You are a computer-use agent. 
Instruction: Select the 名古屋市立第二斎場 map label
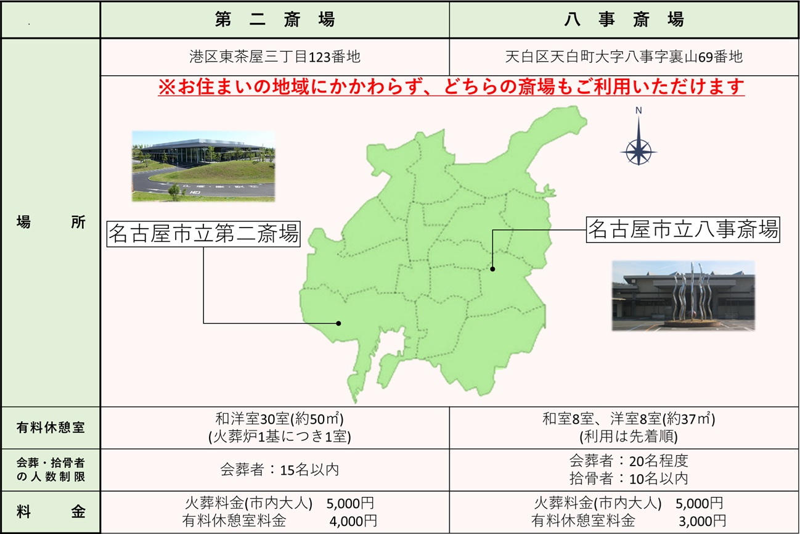[x=203, y=234]
